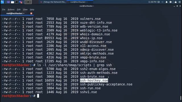Click xdmcp-discover.nse filename

(97, 50)
